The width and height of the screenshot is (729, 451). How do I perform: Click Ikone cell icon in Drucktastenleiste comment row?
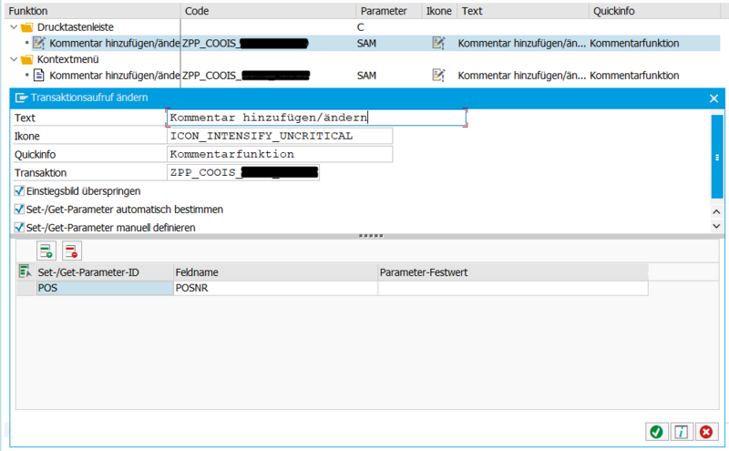click(x=438, y=43)
